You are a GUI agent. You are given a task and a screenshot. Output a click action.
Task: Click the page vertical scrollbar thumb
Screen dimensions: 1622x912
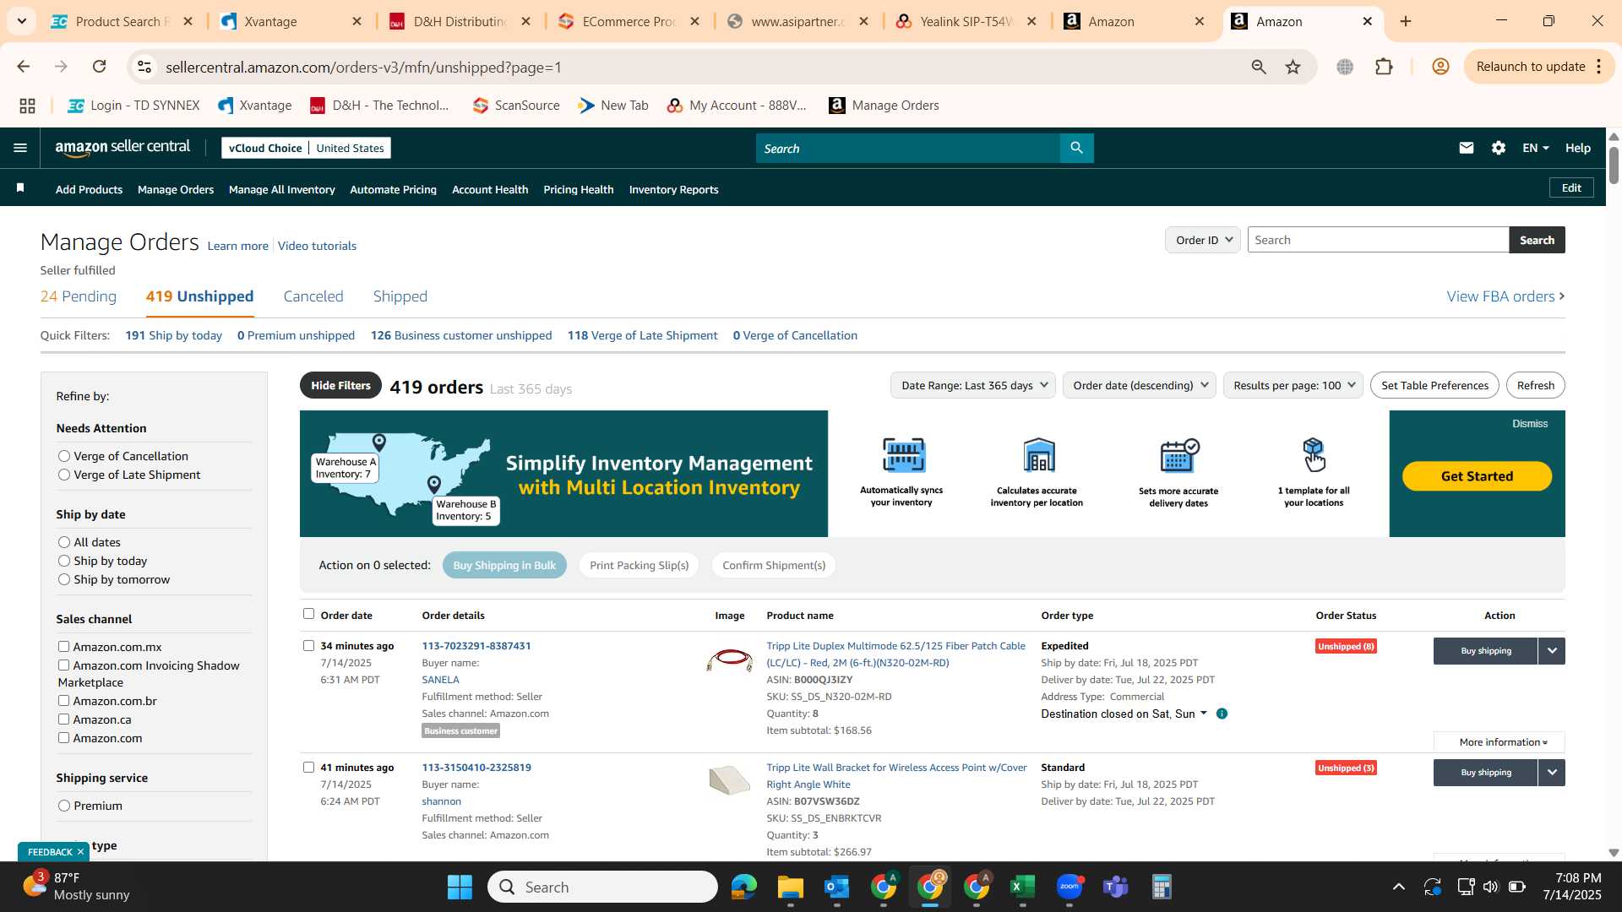1614,165
